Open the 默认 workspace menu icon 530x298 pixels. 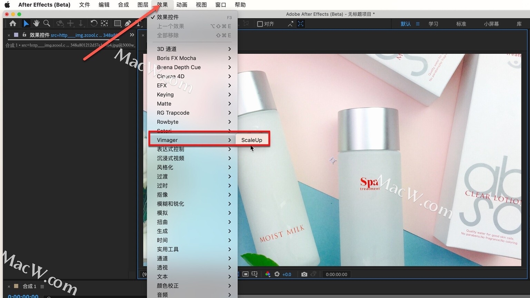418,24
